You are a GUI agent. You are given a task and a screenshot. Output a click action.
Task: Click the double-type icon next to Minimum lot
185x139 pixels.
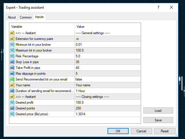click(x=12, y=45)
